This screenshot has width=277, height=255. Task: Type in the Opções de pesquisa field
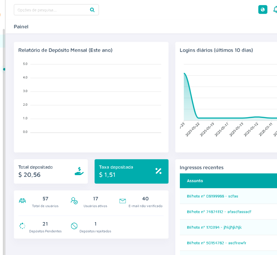point(52,10)
